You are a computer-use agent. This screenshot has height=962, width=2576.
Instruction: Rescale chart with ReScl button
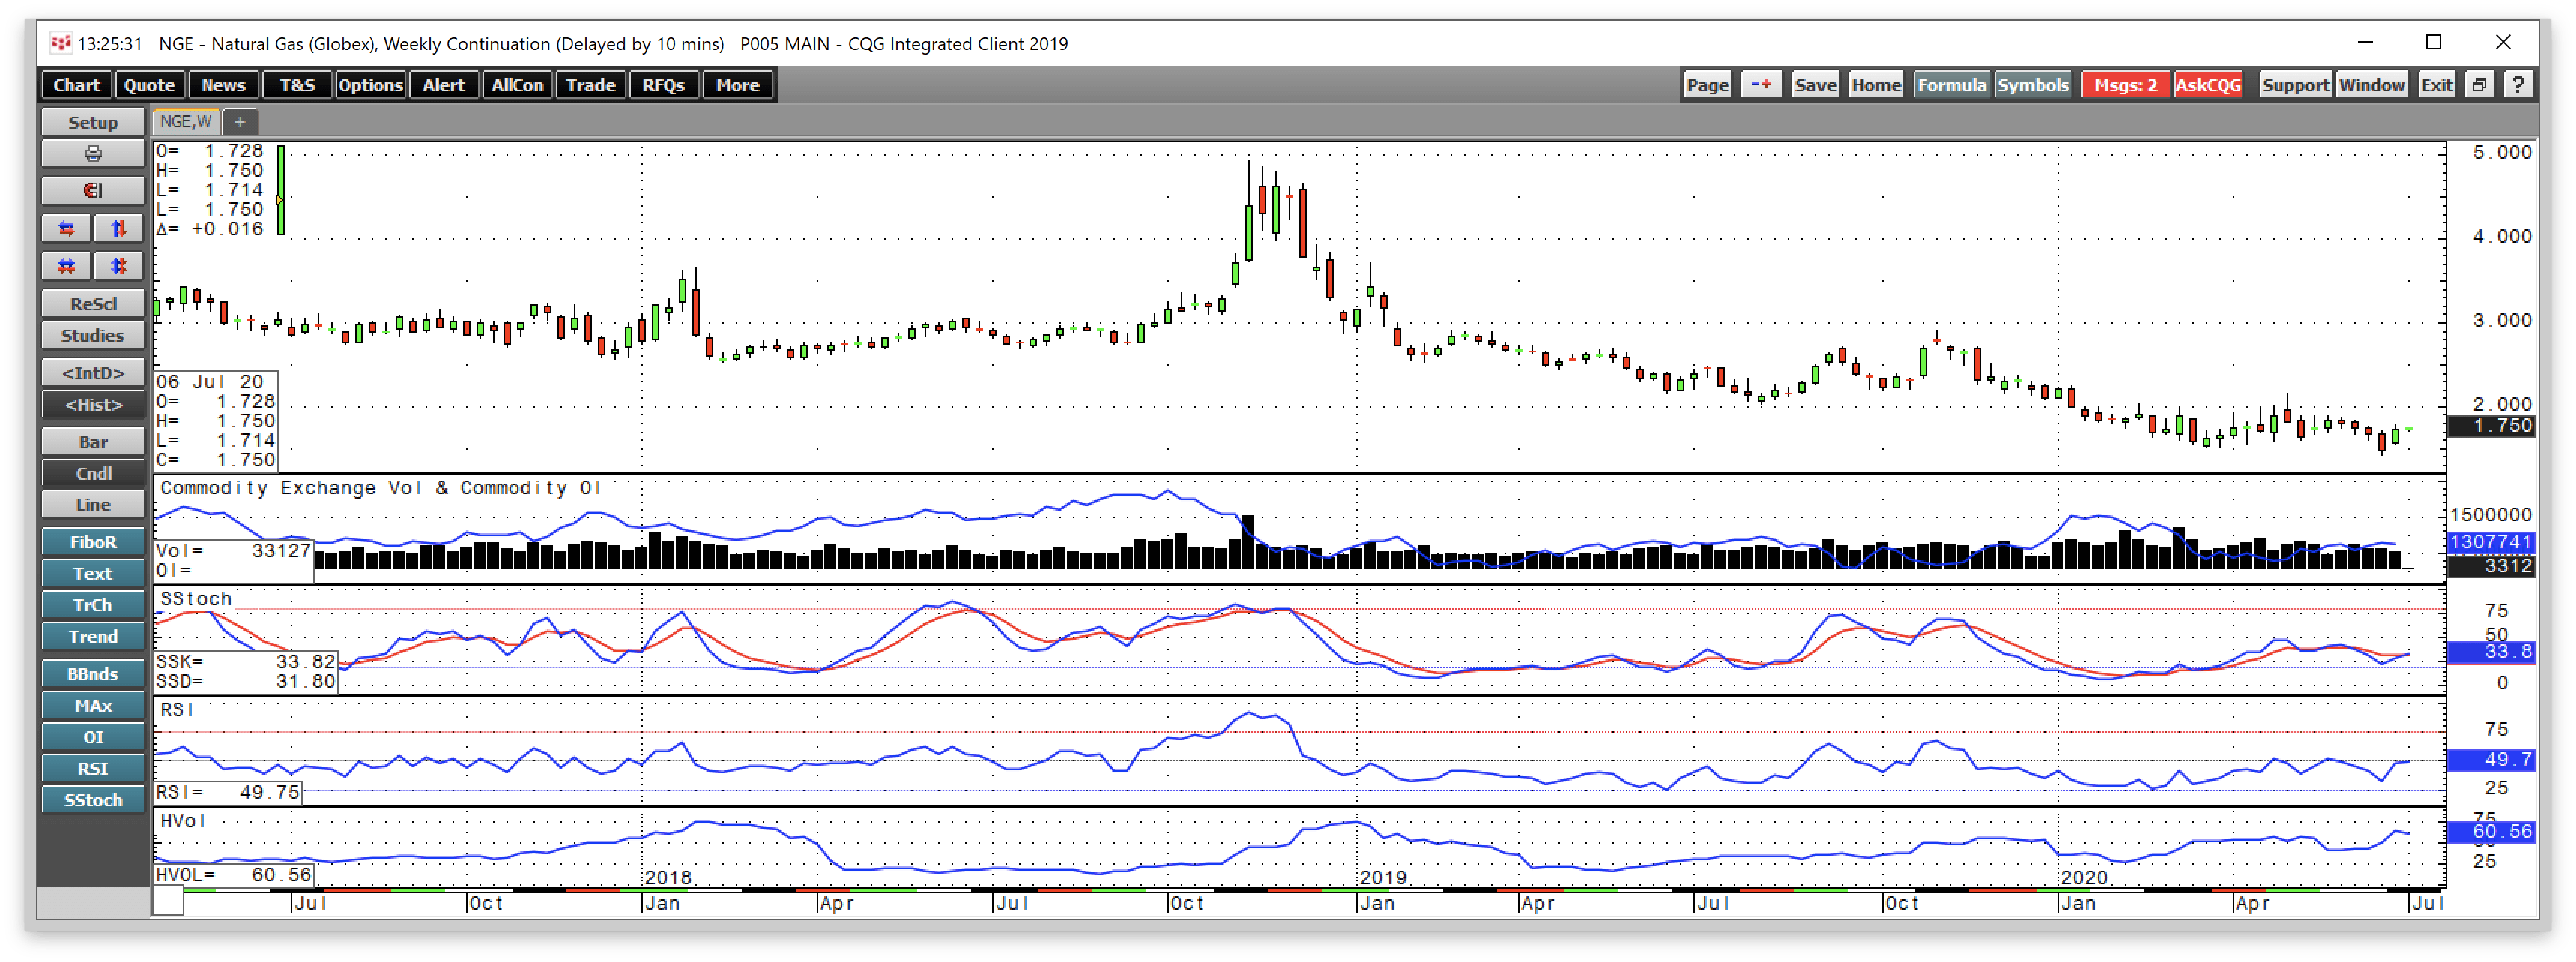point(93,304)
